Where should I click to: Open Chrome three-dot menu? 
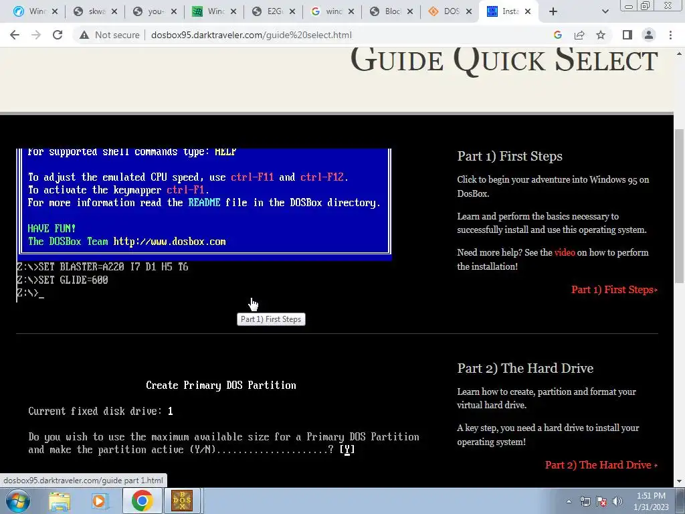(x=670, y=35)
